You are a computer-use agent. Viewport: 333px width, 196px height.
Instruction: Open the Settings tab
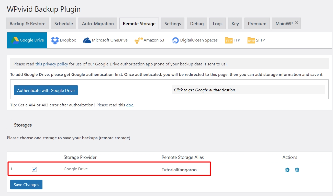point(173,24)
